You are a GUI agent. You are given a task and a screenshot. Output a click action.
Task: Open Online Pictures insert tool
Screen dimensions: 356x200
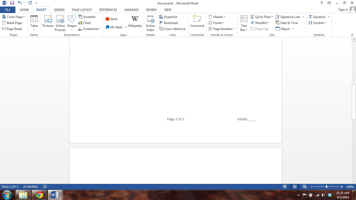point(60,23)
